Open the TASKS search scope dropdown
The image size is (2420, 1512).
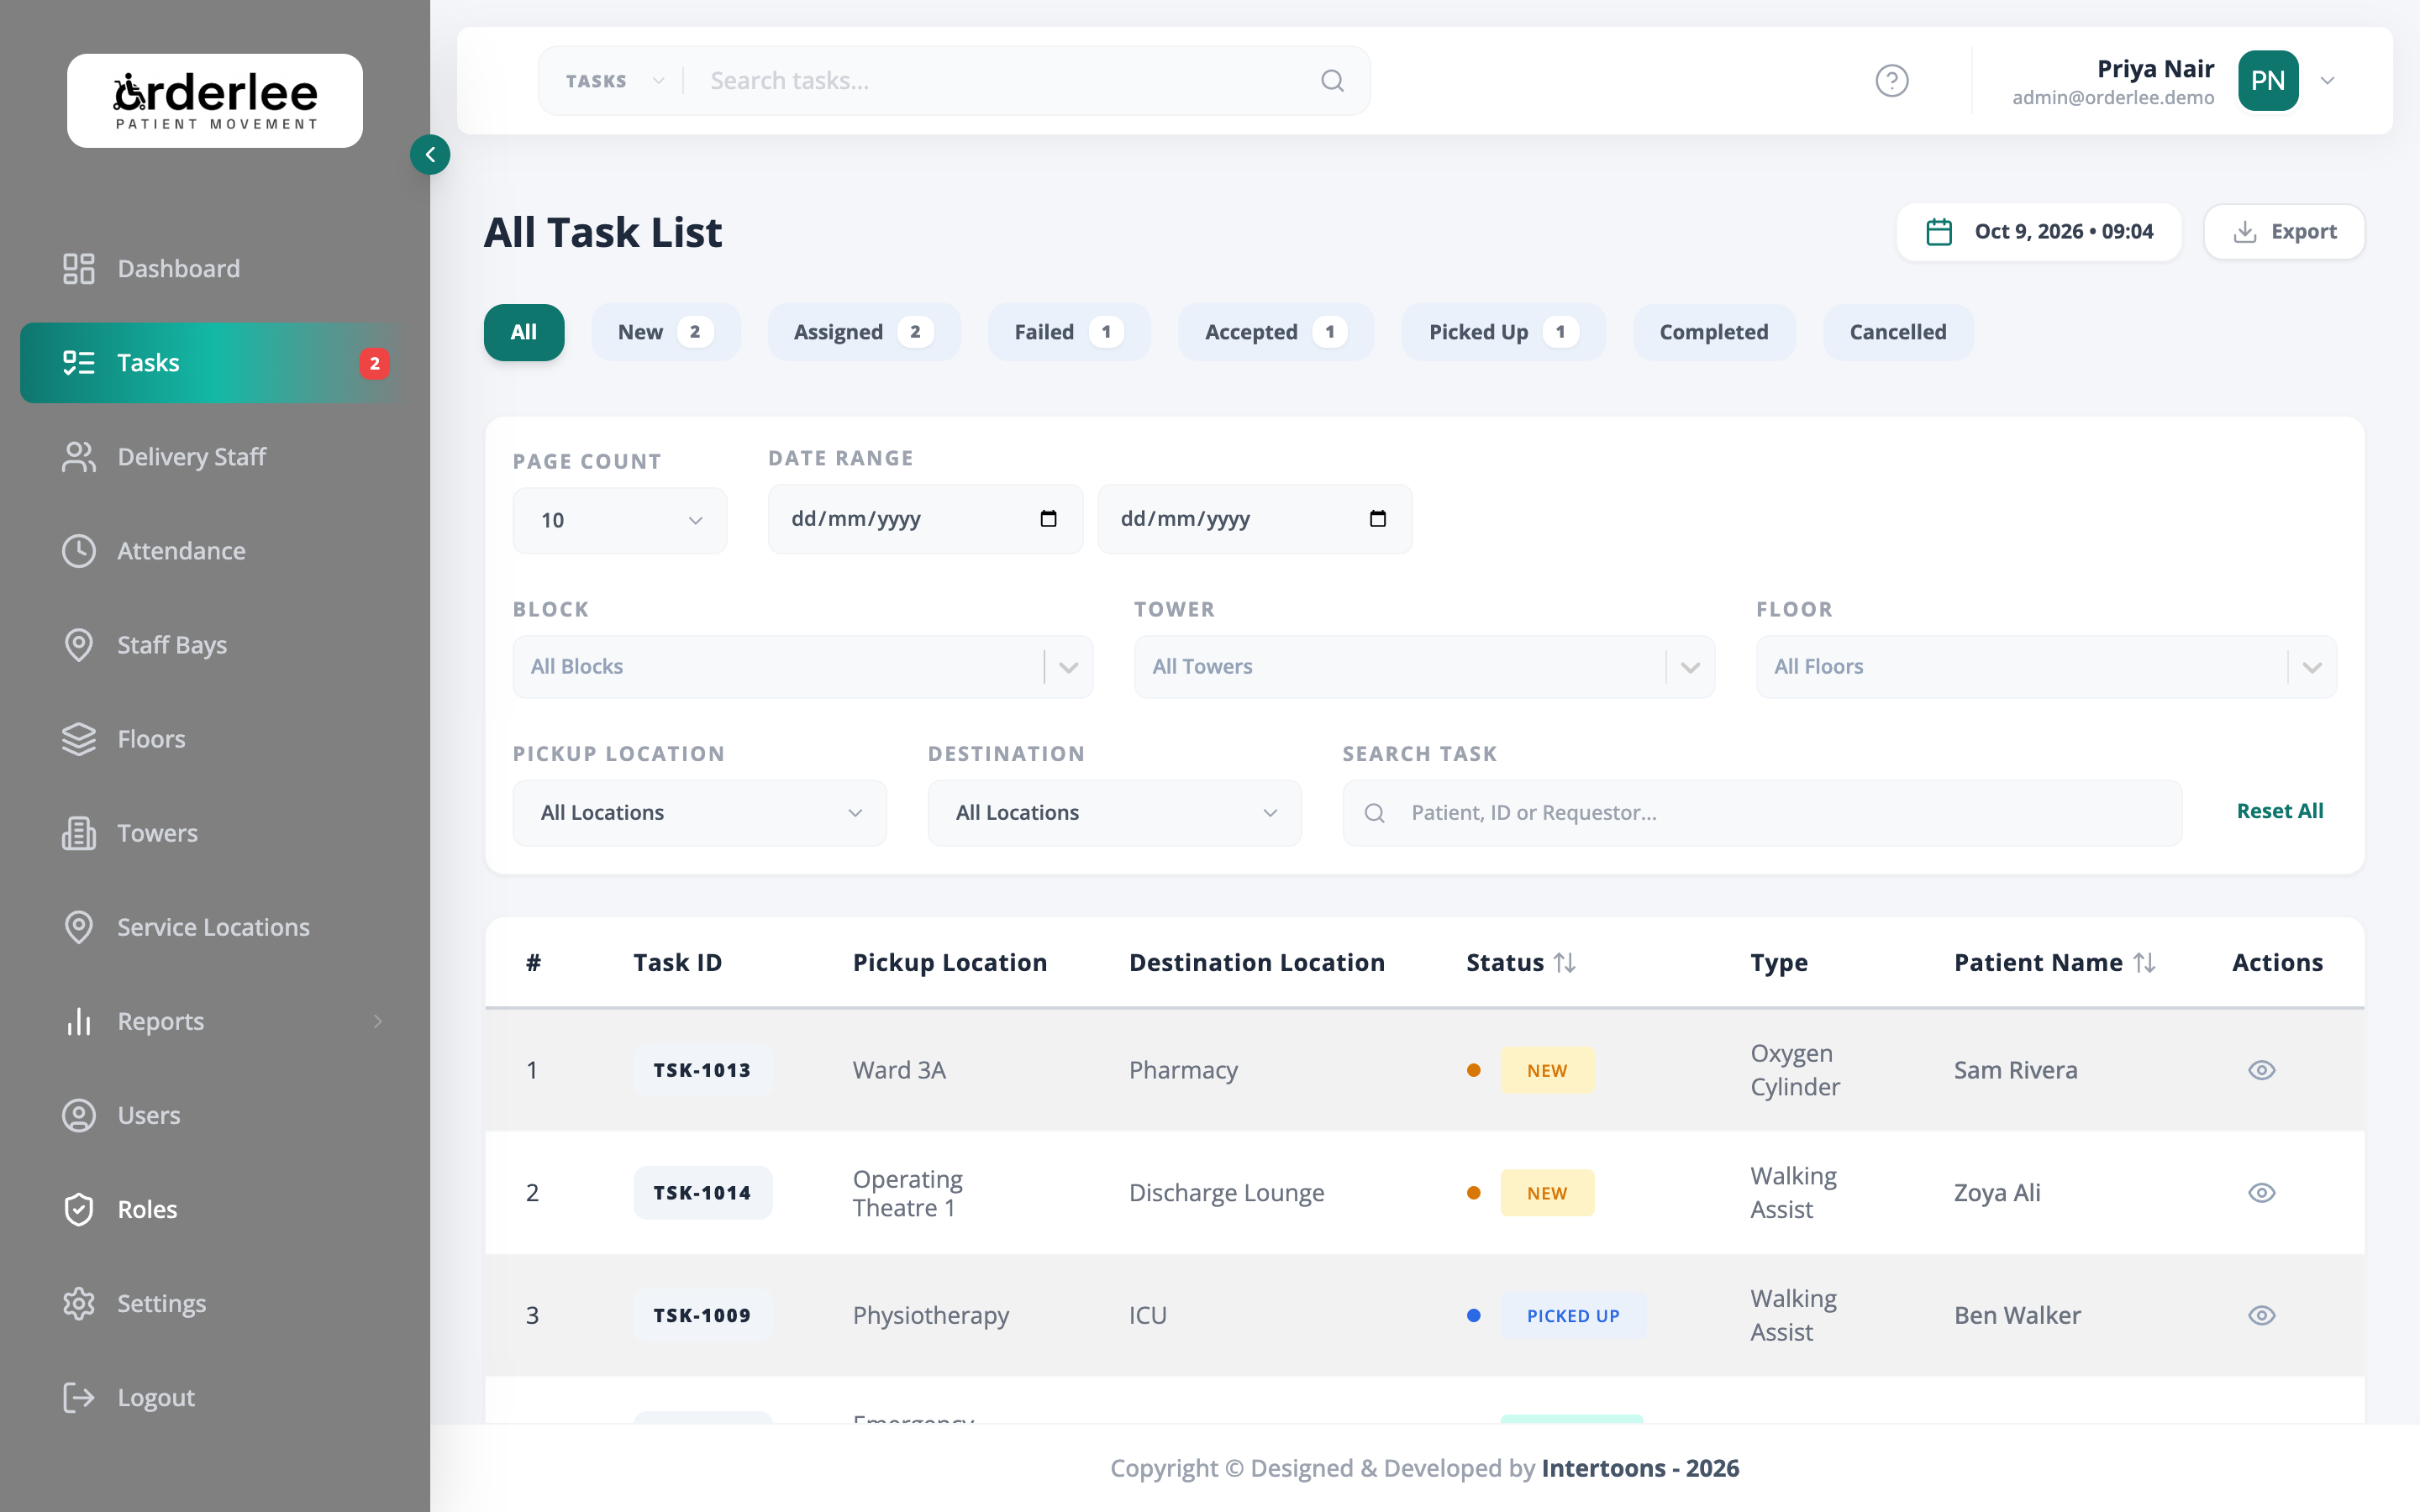point(614,80)
